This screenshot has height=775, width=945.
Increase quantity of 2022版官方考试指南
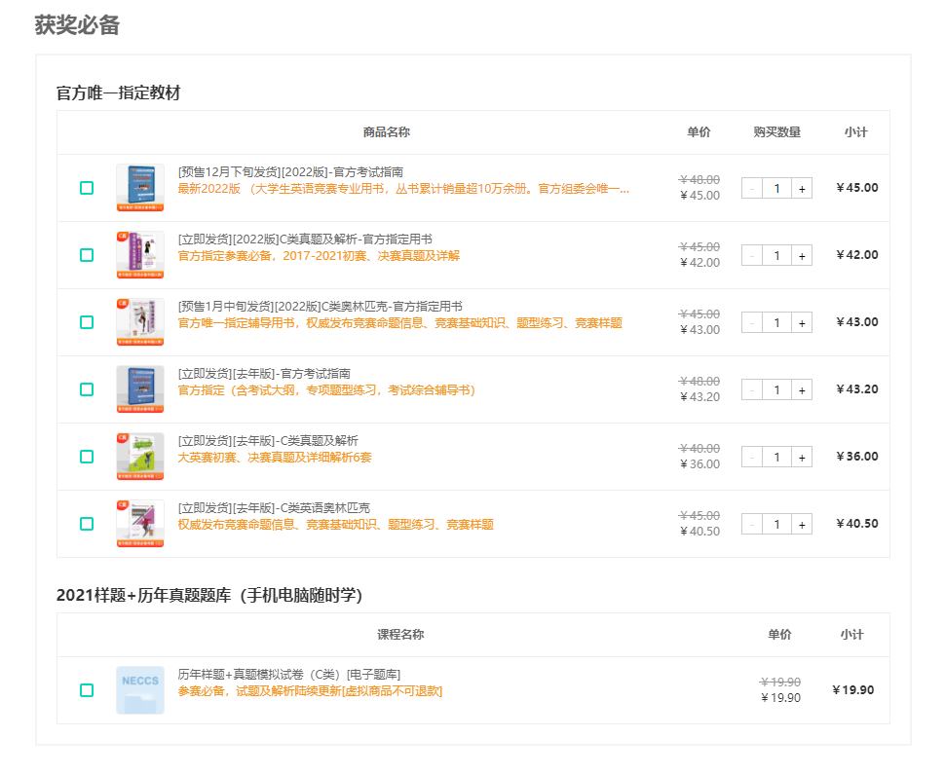point(802,189)
